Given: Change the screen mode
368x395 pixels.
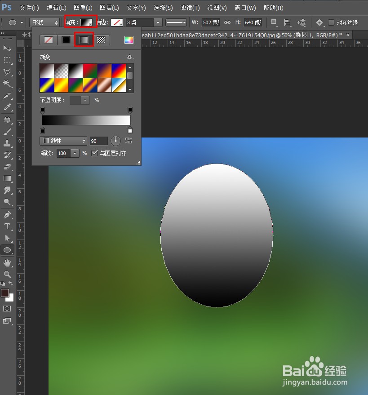Looking at the screenshot, I should pos(7,321).
